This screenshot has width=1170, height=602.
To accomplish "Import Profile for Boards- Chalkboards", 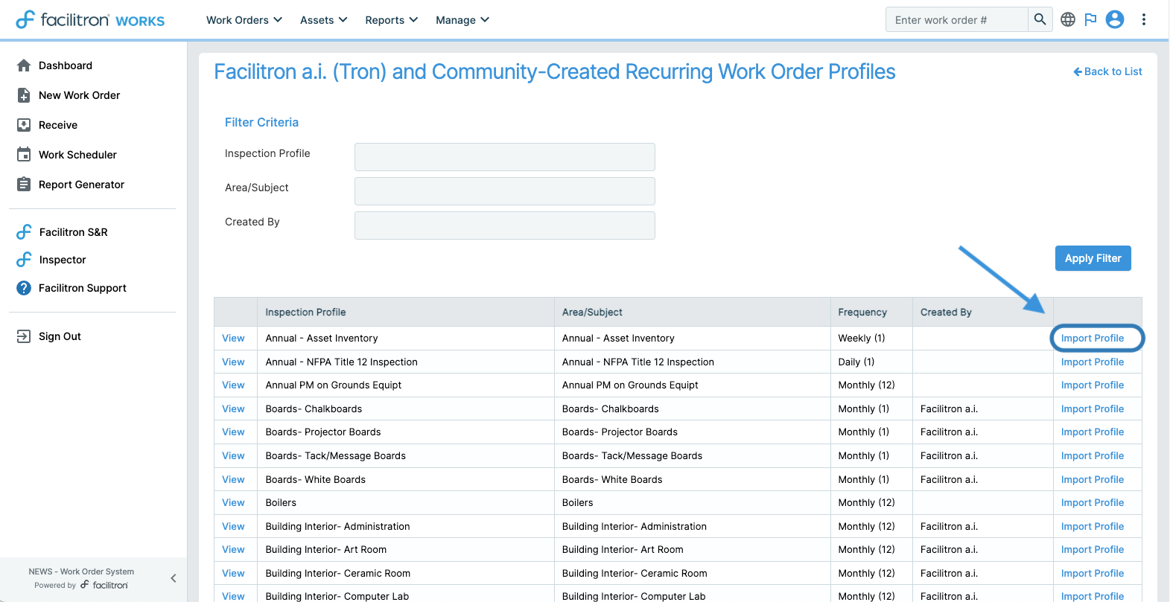I will pos(1093,409).
